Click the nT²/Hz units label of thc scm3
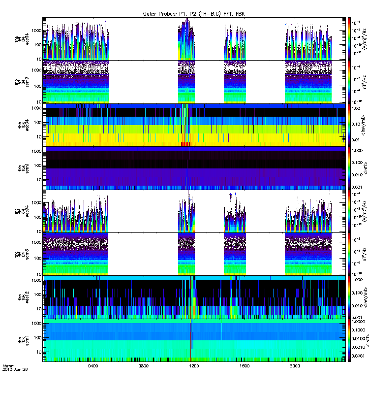Viewport: 369px width, 394px height. (365, 254)
